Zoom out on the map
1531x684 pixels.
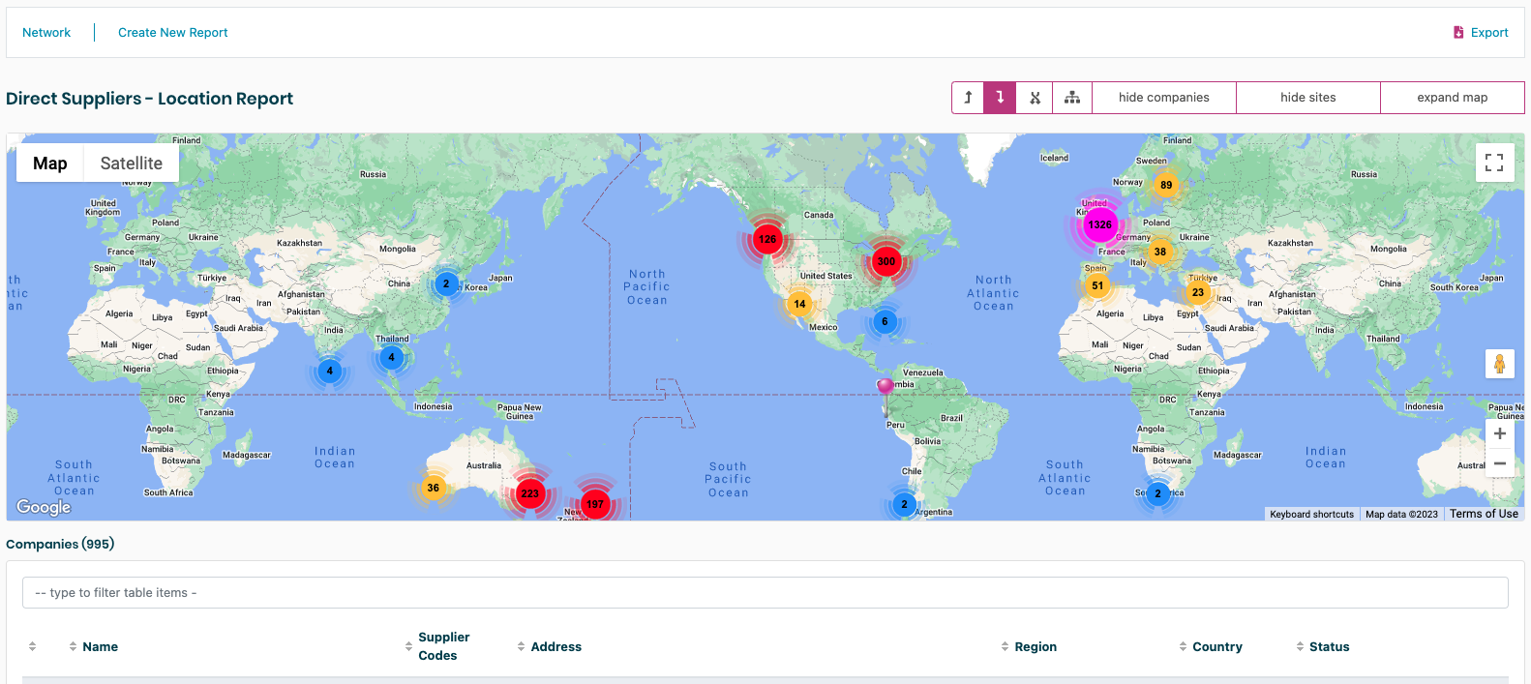(1499, 463)
